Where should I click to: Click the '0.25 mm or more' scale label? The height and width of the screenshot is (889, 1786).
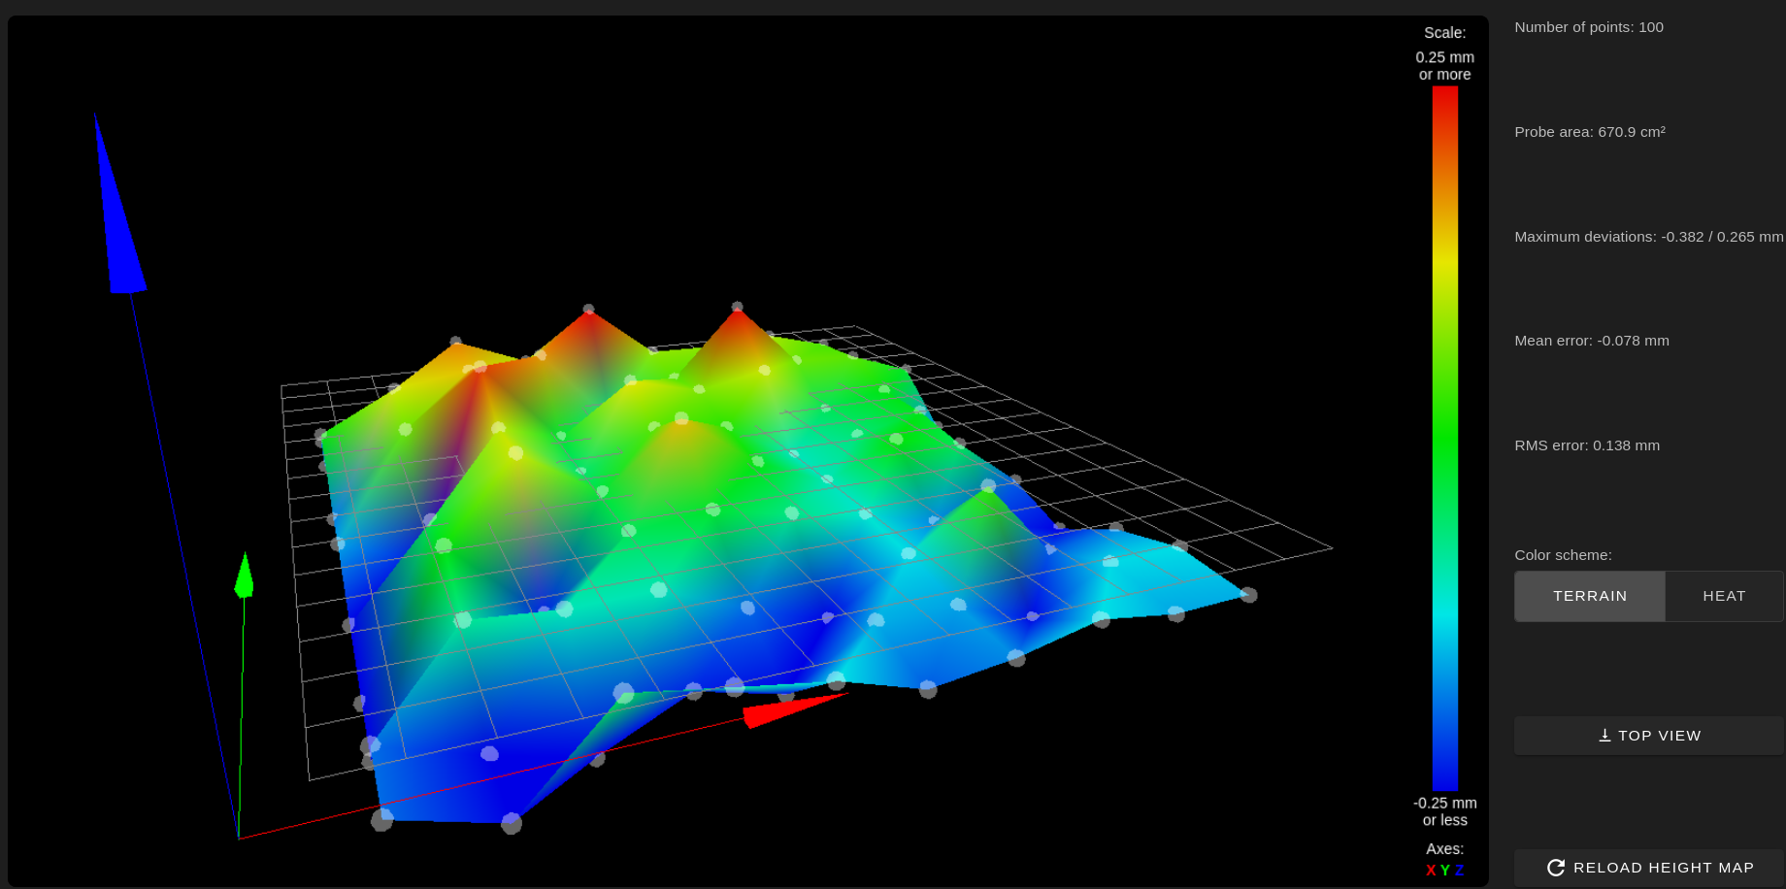(1445, 66)
